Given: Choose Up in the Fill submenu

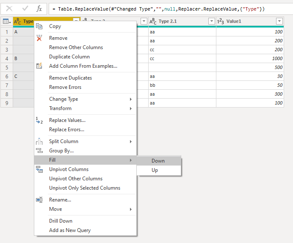Looking at the screenshot, I should click(159, 170).
